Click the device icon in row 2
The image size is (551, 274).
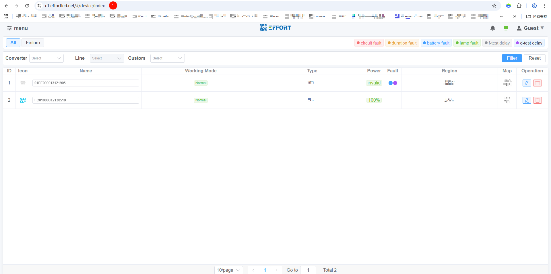23,100
